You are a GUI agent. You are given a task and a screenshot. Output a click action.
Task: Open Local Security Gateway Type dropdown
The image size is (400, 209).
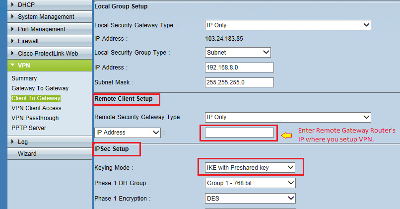coord(288,25)
